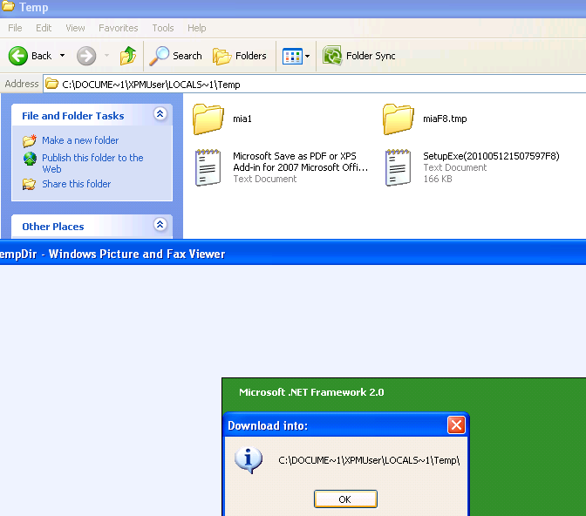
Task: Open the Favorites menu
Action: coord(118,28)
